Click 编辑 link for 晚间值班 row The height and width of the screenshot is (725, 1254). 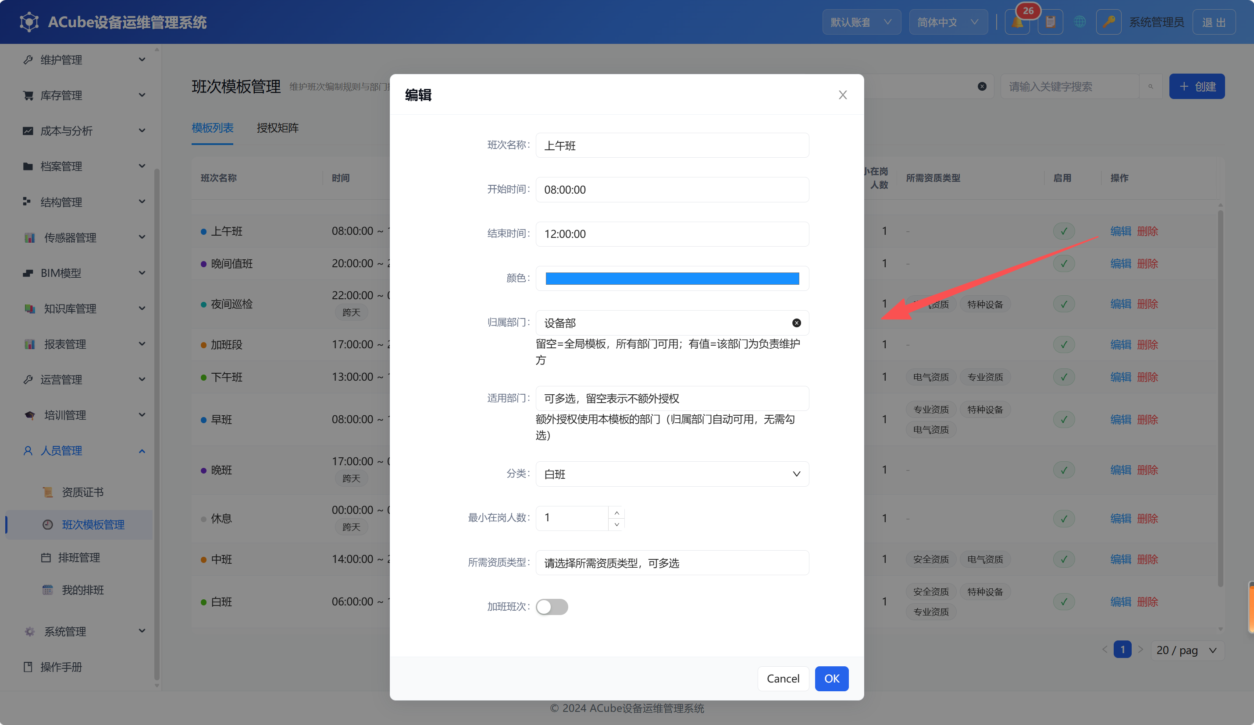(1121, 264)
